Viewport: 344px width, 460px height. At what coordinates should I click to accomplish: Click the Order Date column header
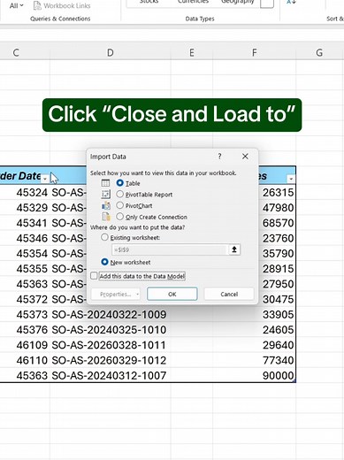(20, 176)
